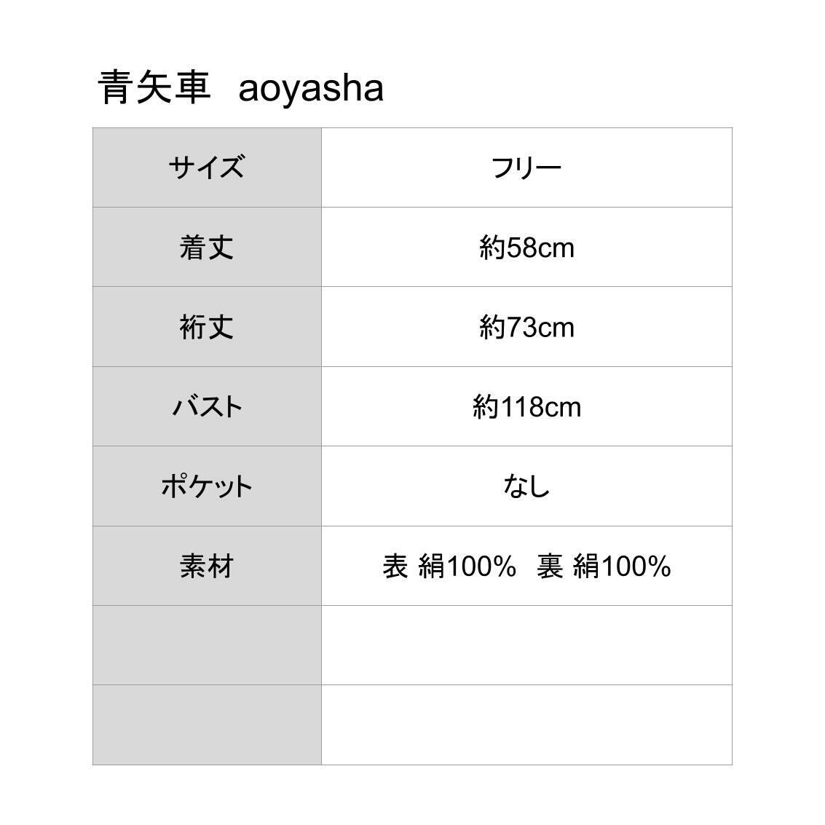Select the バスト label cell

pyautogui.click(x=207, y=406)
